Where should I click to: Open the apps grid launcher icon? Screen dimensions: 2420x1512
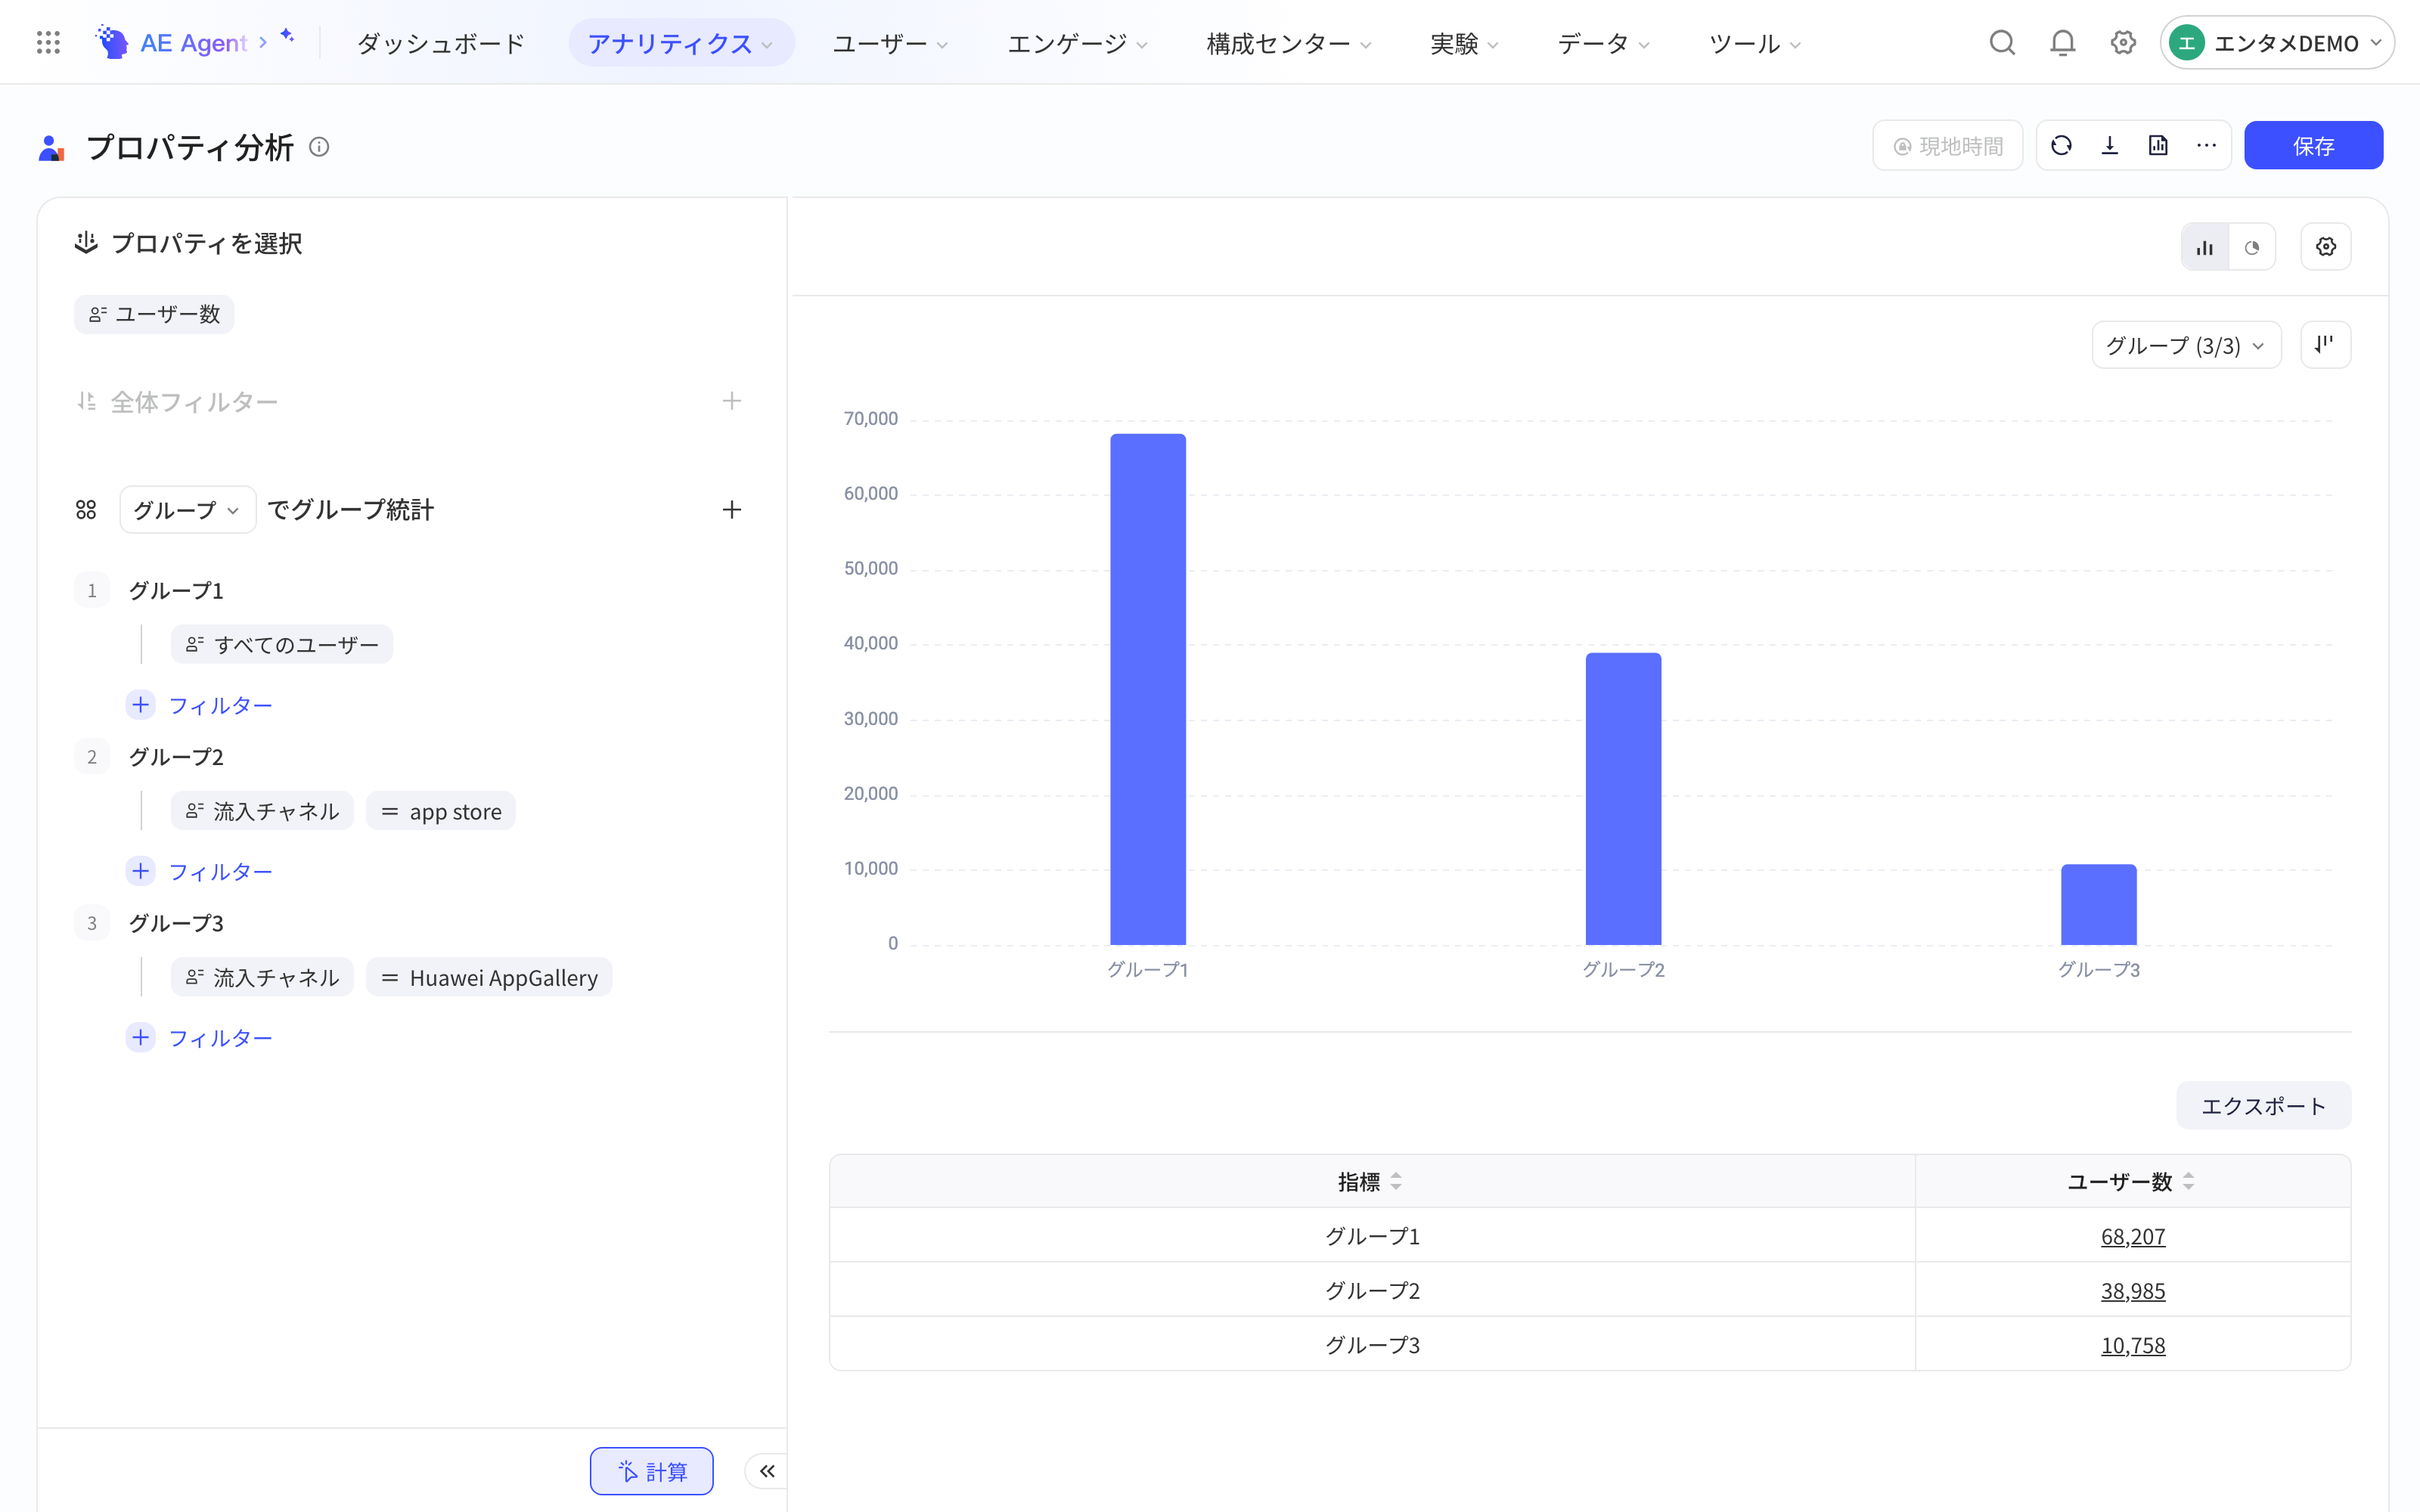48,42
